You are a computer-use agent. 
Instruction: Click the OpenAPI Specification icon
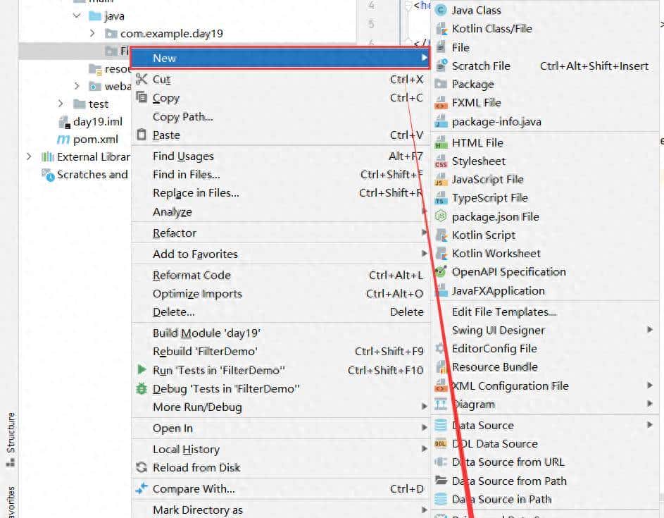[441, 272]
